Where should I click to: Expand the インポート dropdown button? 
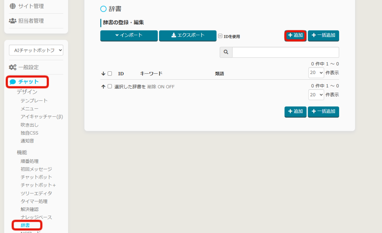tap(129, 35)
